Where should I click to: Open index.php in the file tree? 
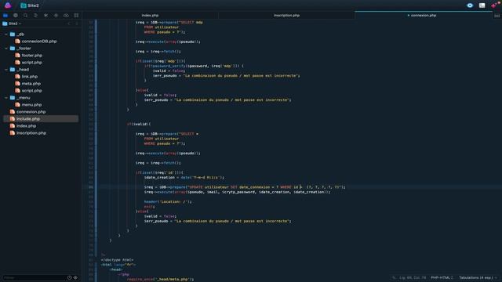pyautogui.click(x=26, y=125)
